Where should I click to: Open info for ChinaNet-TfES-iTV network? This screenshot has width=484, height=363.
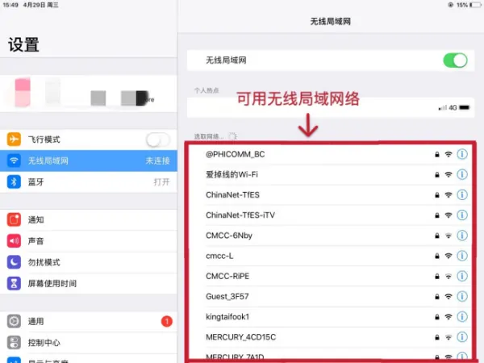pos(461,215)
